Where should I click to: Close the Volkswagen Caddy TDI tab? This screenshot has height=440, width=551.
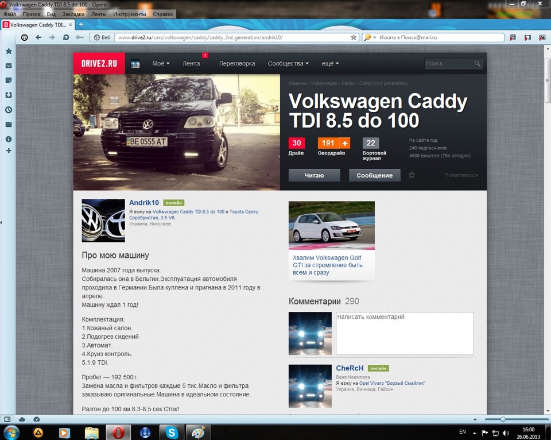click(70, 25)
